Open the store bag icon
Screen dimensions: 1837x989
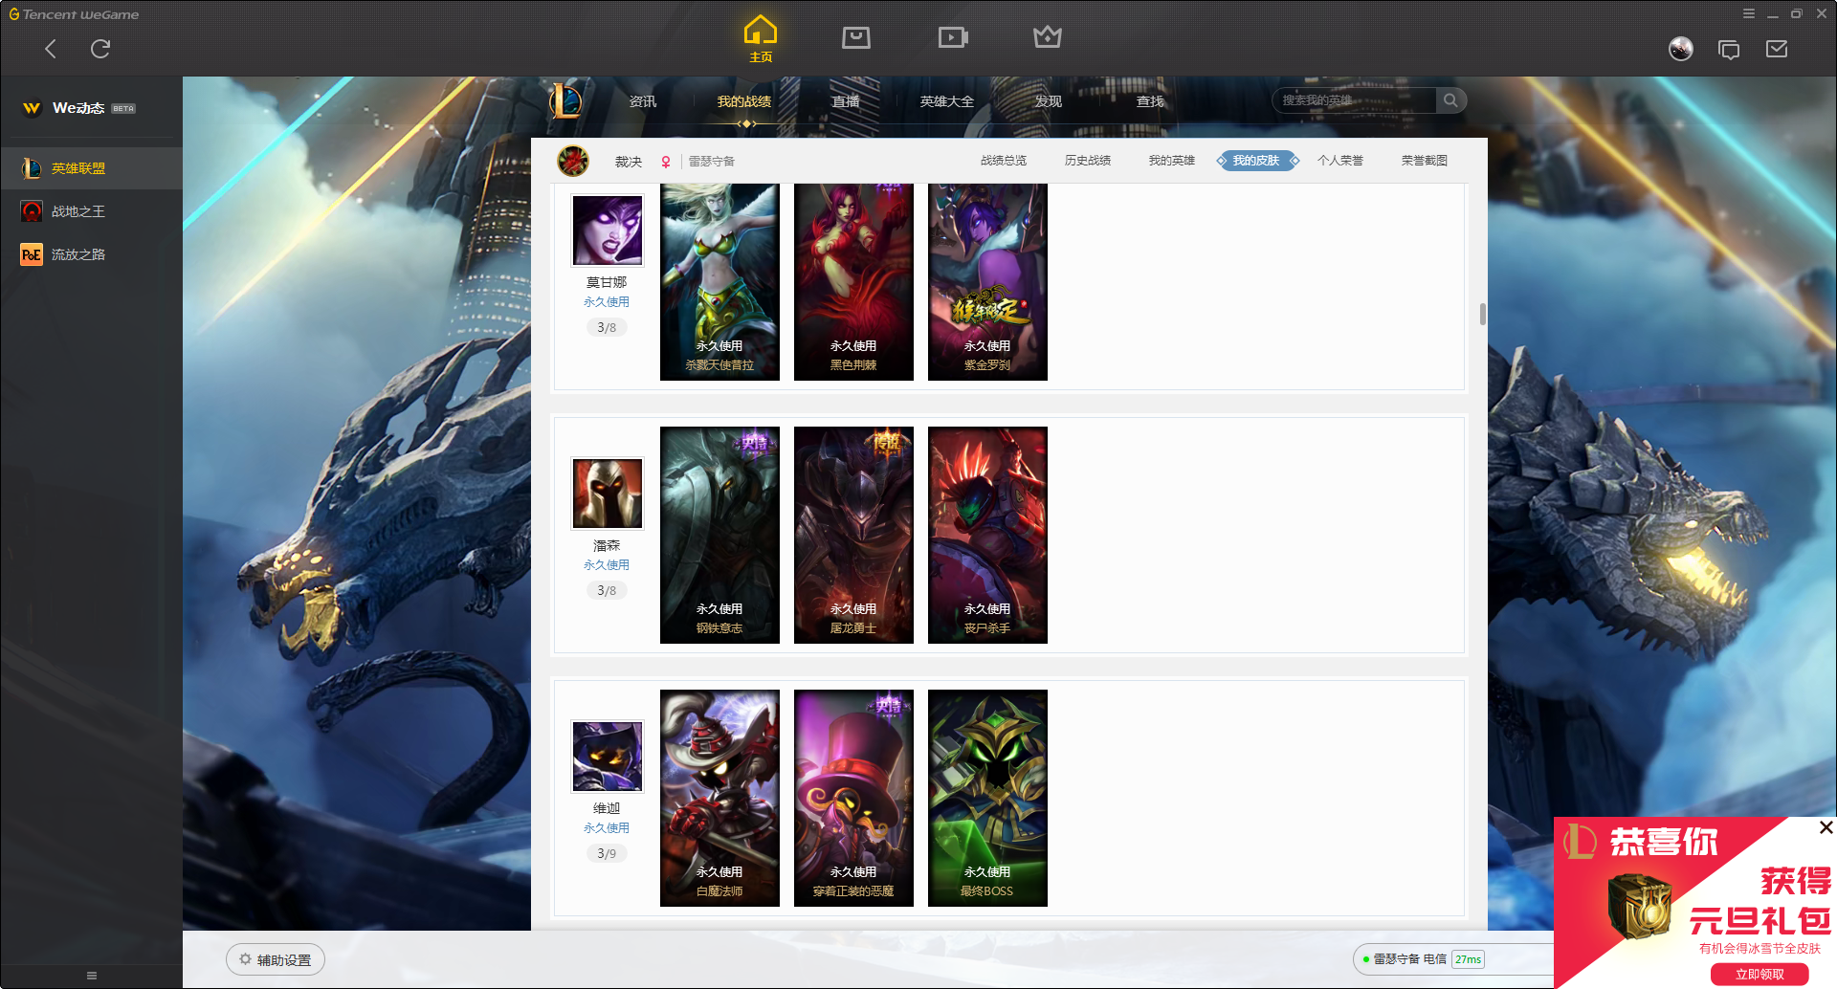[856, 37]
